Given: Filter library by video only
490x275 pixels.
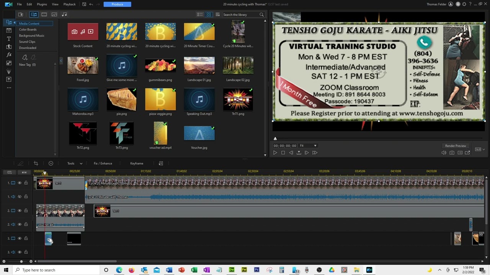Looking at the screenshot, I should click(x=44, y=15).
